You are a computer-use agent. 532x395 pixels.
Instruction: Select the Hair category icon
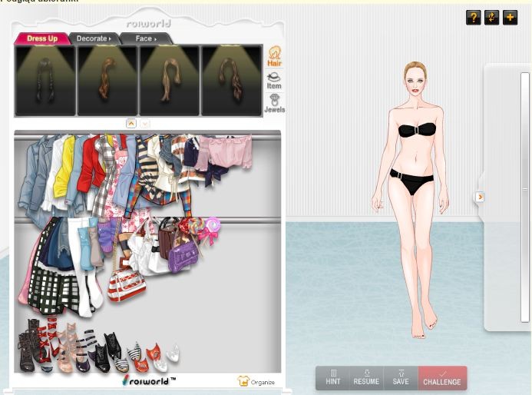pos(274,56)
